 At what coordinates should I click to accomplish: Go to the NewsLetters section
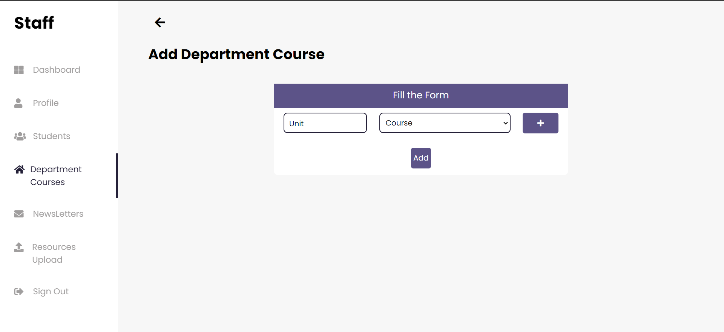[58, 214]
